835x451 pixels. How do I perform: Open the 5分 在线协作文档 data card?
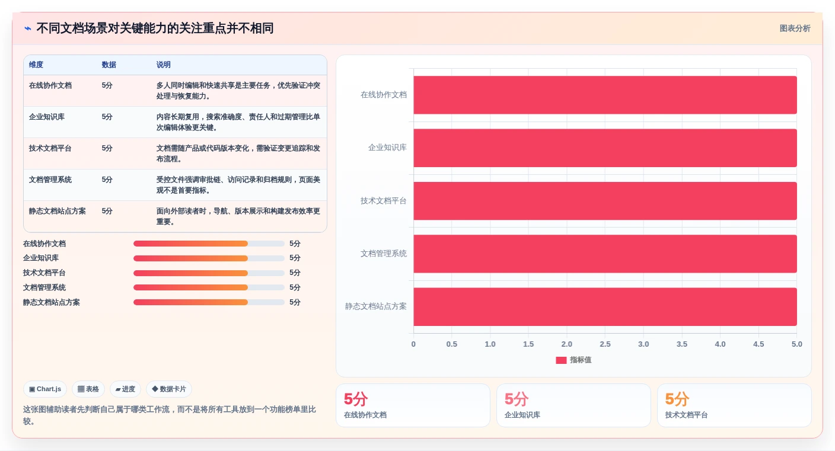coord(413,405)
